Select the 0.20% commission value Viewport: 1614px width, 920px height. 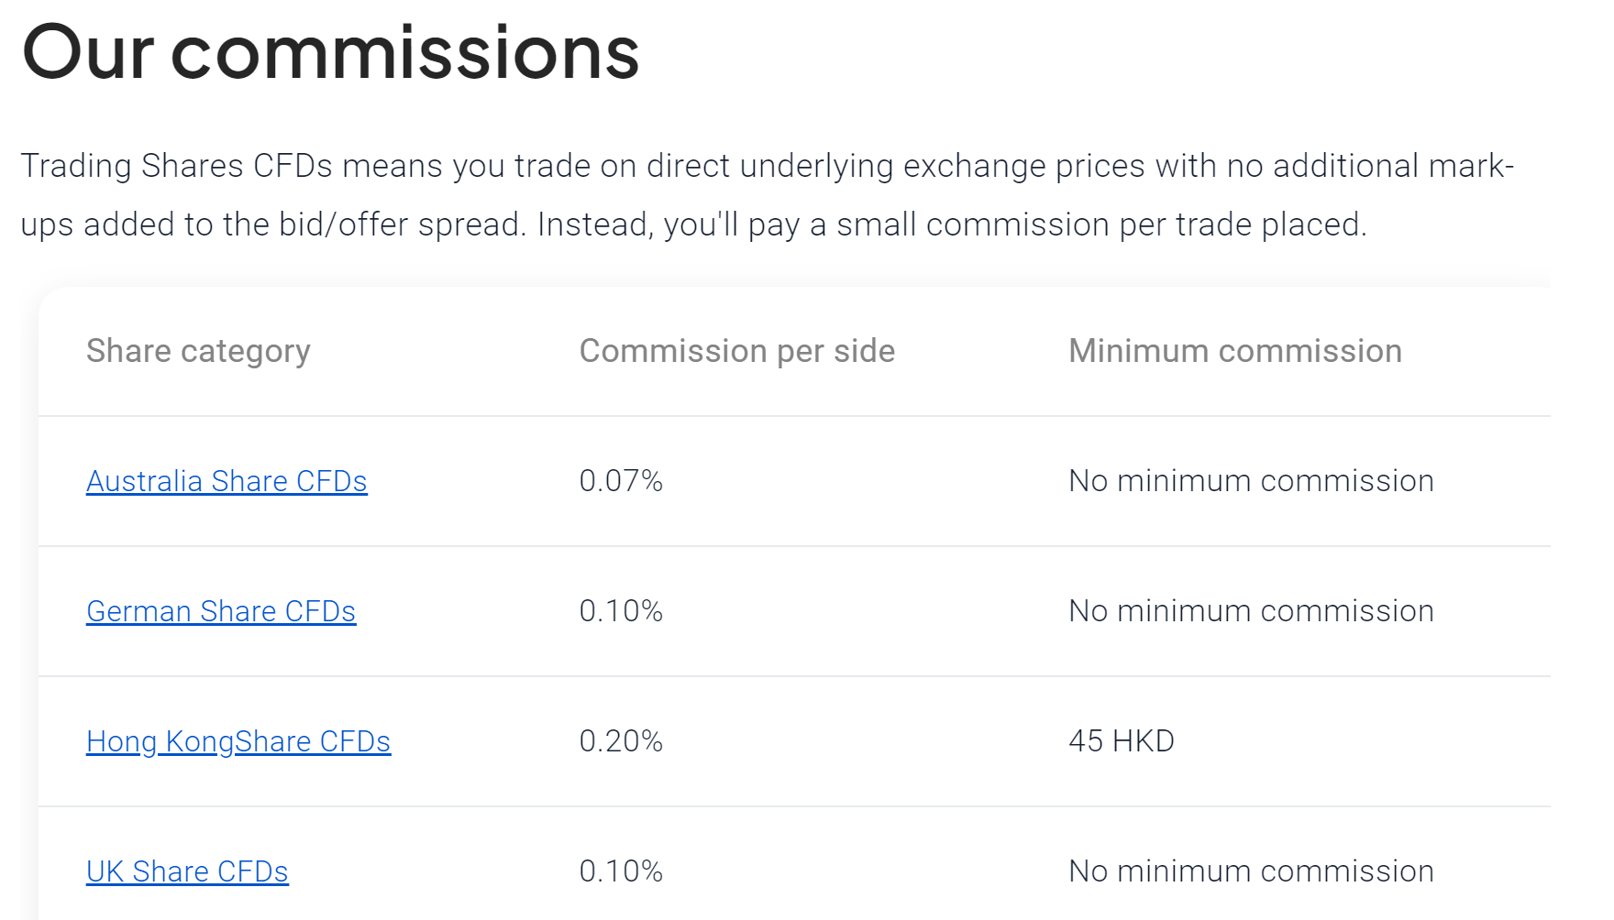[x=621, y=741]
